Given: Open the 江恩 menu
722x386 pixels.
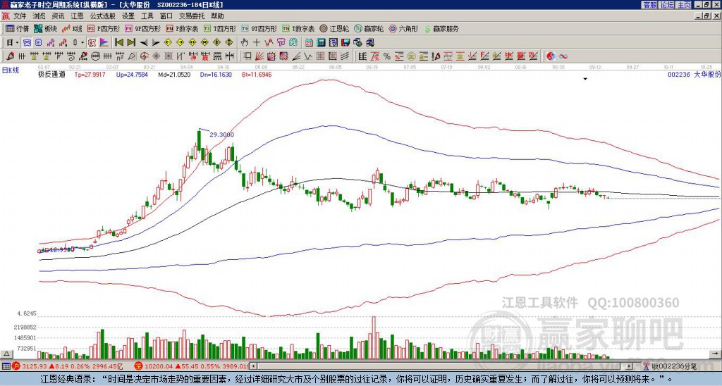Looking at the screenshot, I should click(77, 16).
